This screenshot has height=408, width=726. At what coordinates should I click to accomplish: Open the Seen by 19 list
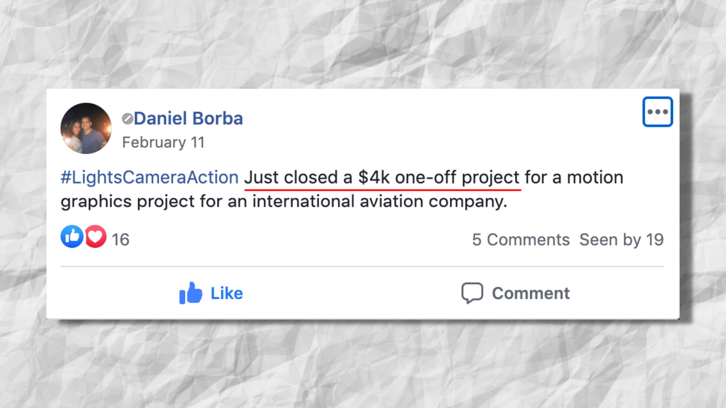click(621, 240)
